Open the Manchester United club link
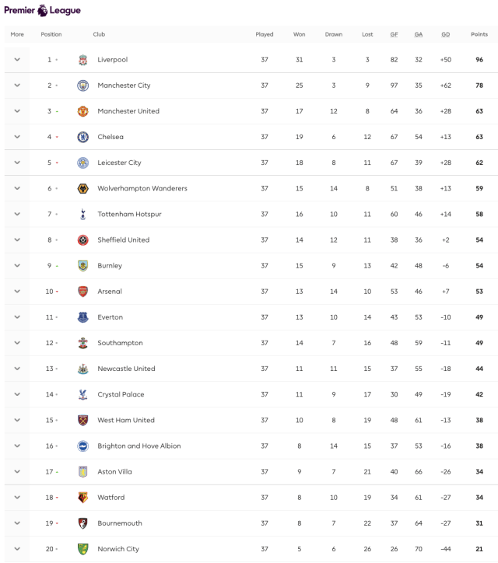Viewport: 498px width, 563px height. [128, 111]
